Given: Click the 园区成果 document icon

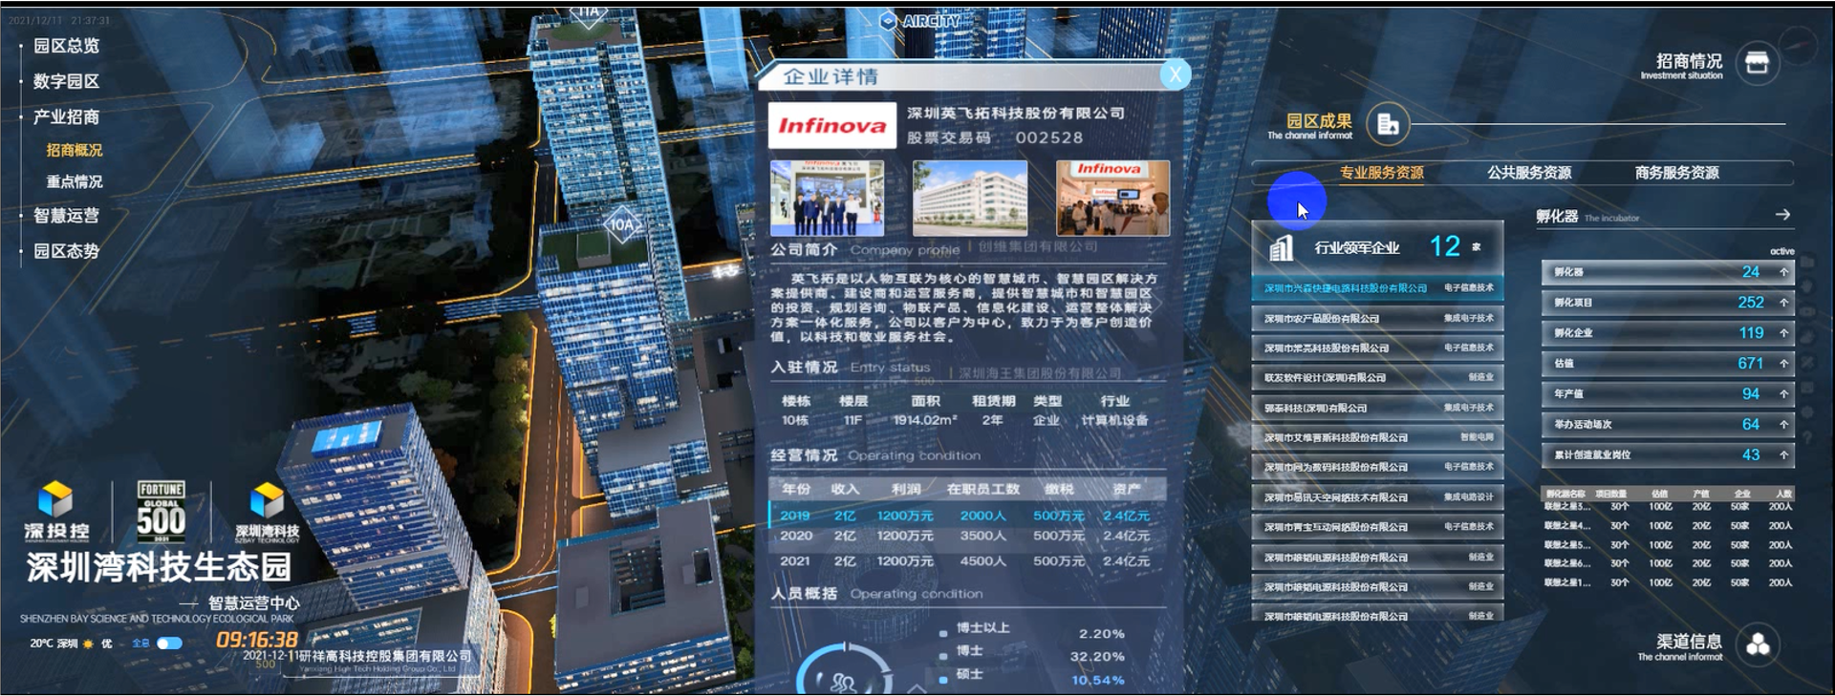Looking at the screenshot, I should (x=1388, y=124).
